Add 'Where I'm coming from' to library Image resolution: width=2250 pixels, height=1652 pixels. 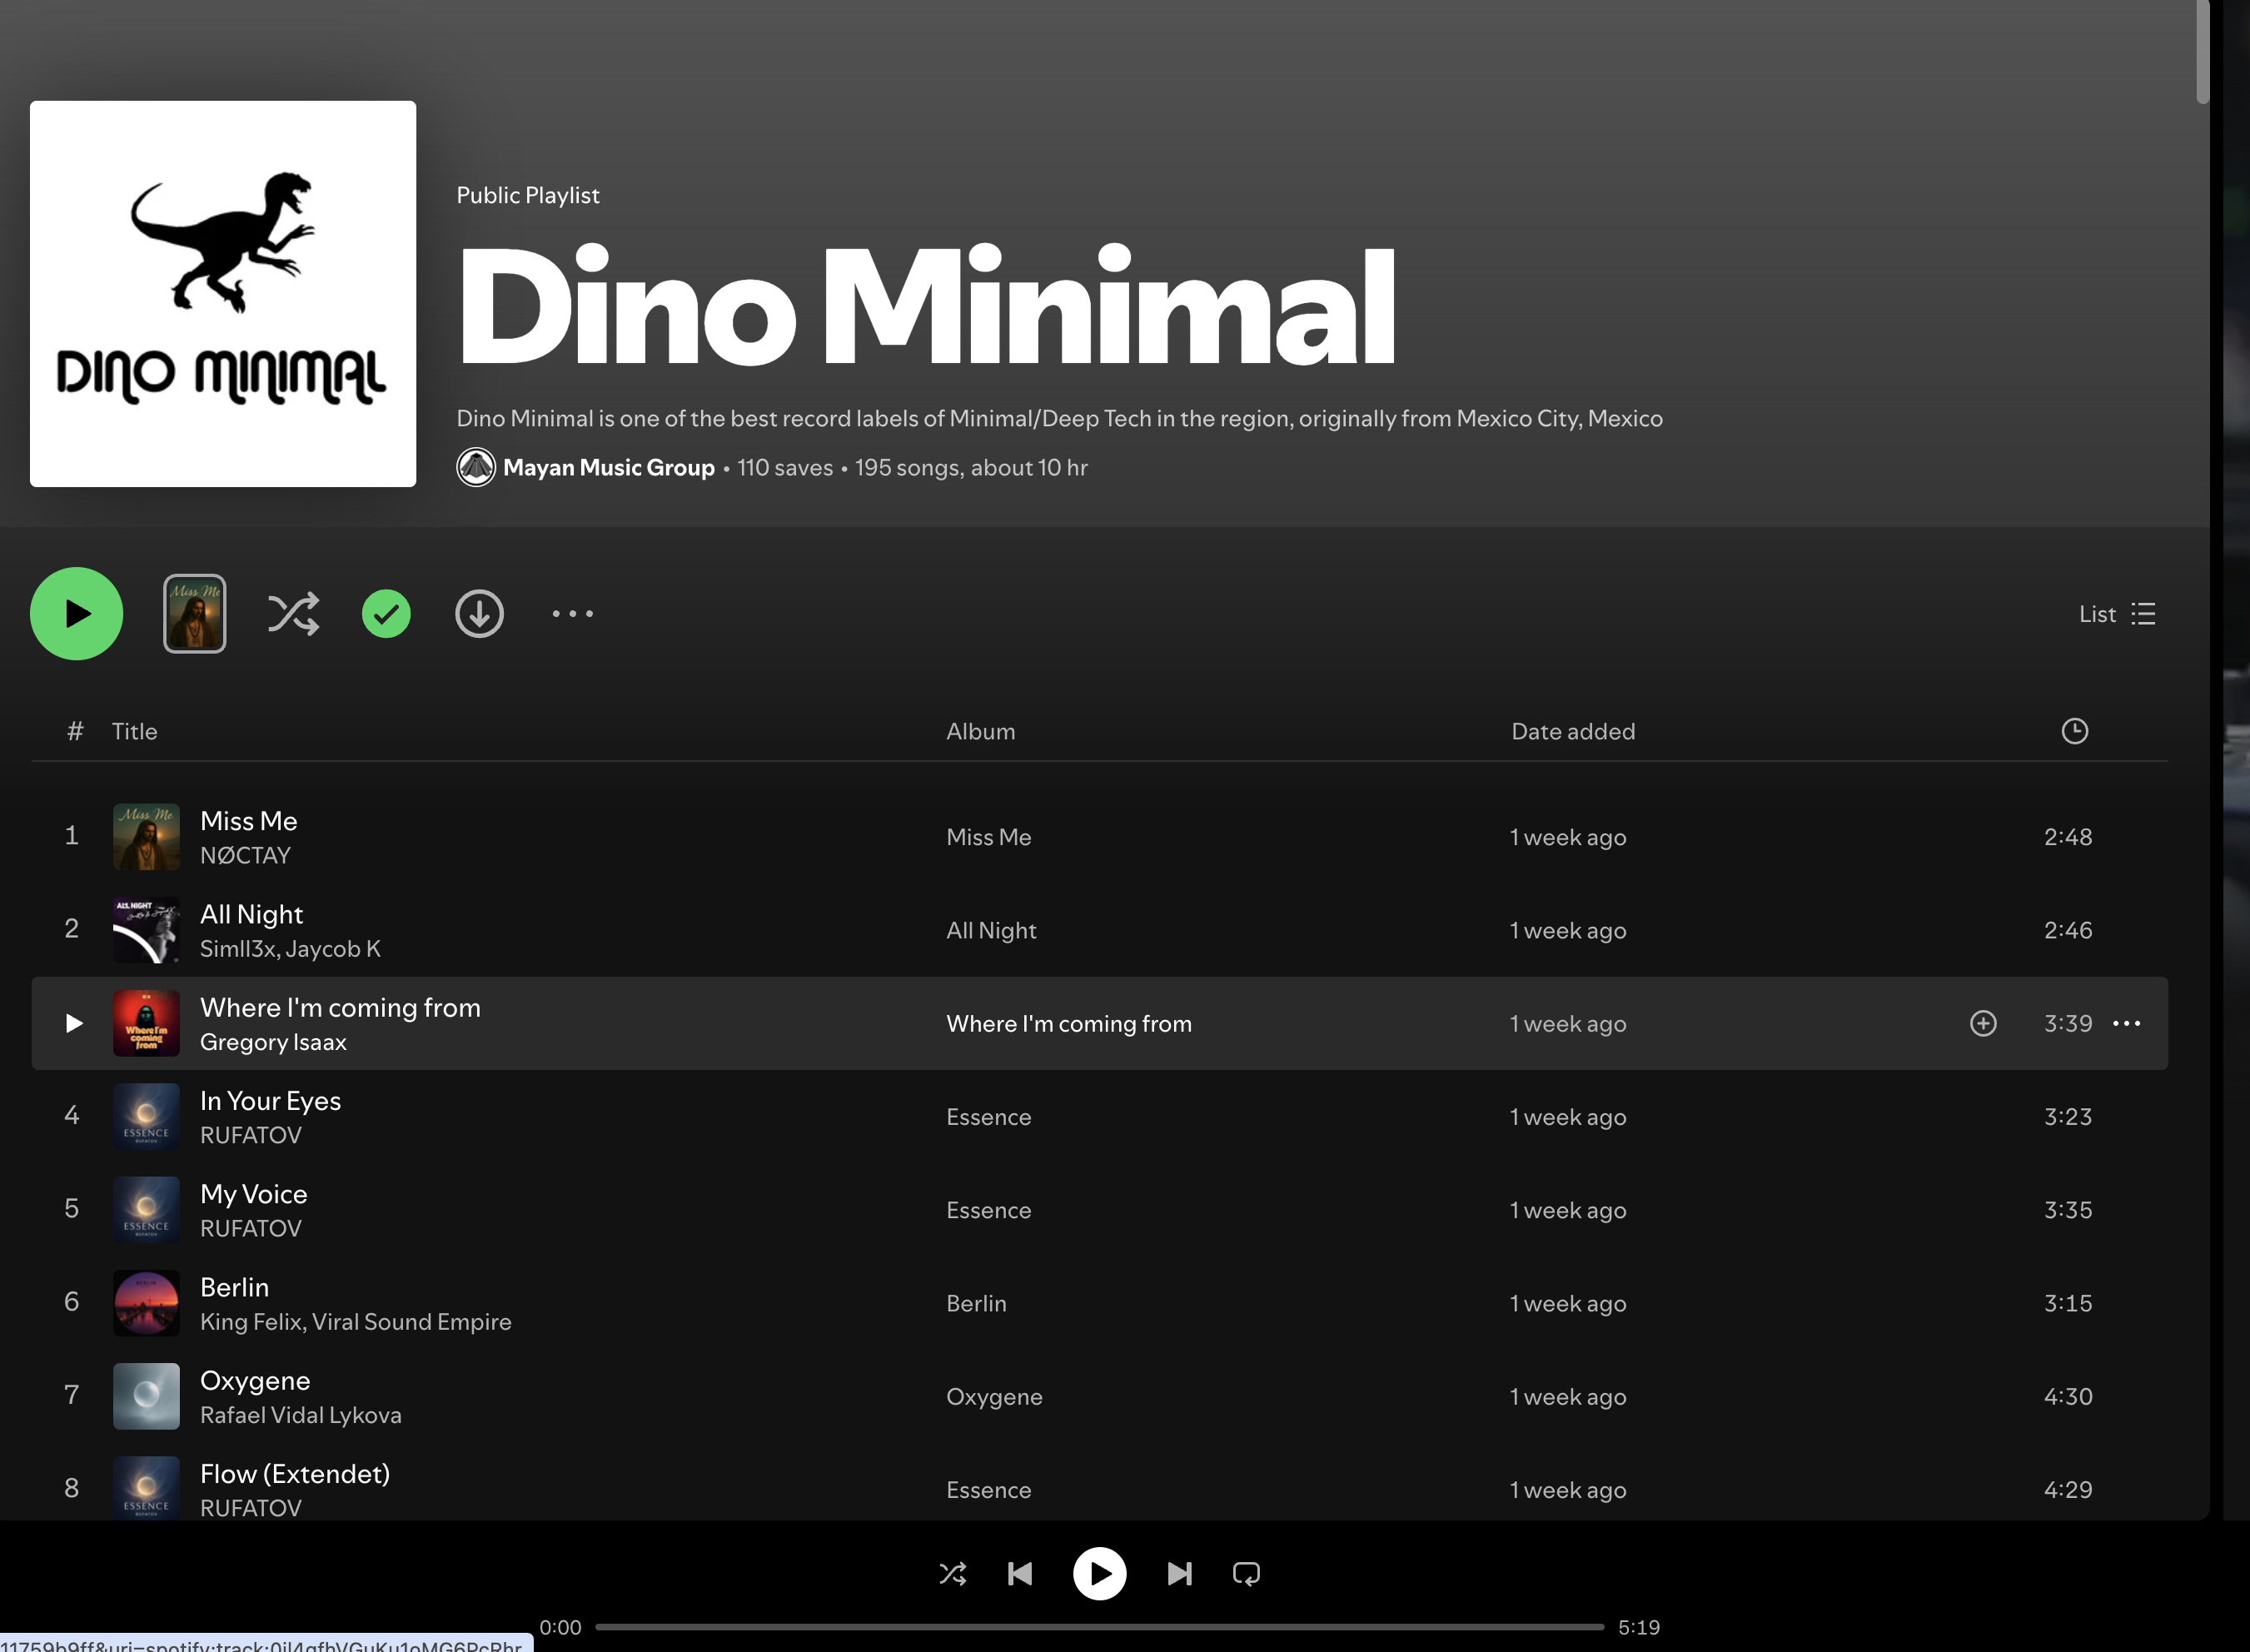1983,1023
